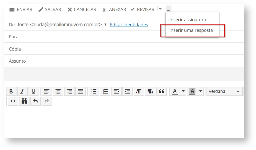Center align the text
256x150 pixels.
58,91
